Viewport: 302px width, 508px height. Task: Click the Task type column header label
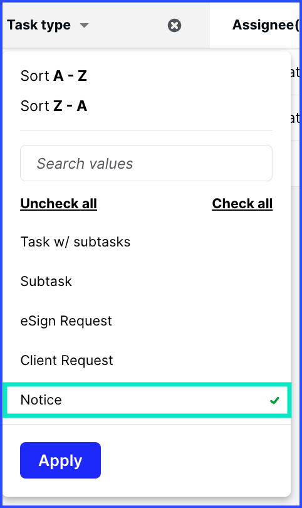click(39, 25)
